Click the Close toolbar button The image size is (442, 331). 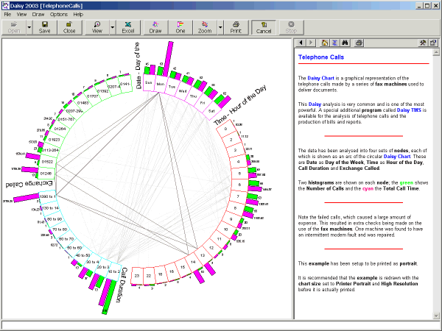(x=69, y=27)
